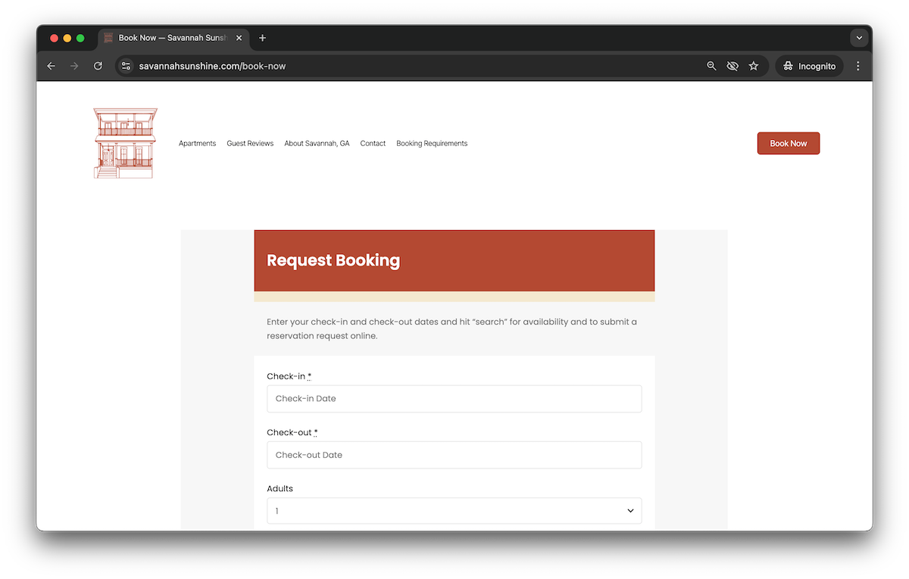The width and height of the screenshot is (909, 579).
Task: Click the Check-in Date field
Action: (454, 399)
